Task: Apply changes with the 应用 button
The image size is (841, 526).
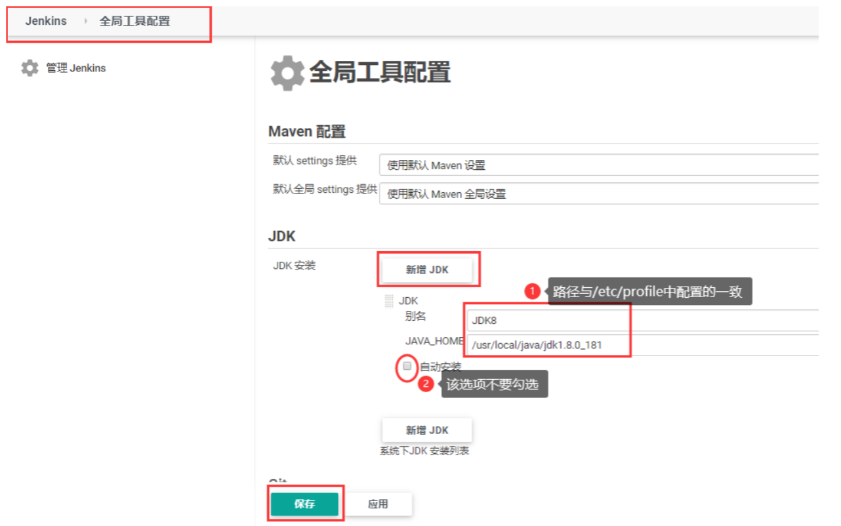Action: tap(378, 504)
